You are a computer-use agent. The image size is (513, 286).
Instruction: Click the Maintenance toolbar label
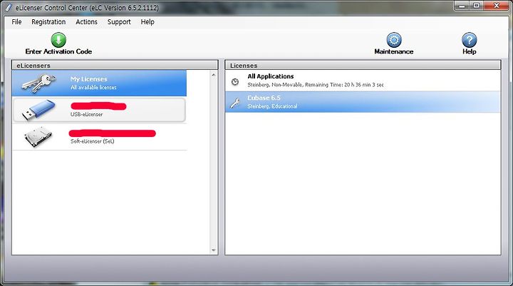pyautogui.click(x=394, y=51)
